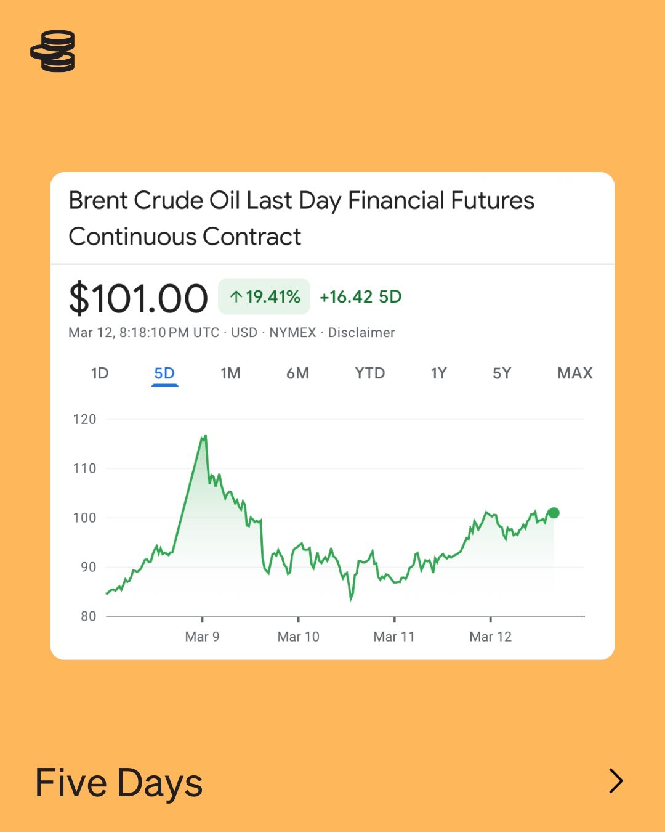Tap the right chevron arrow next to Five Days
The image size is (665, 832).
615,781
